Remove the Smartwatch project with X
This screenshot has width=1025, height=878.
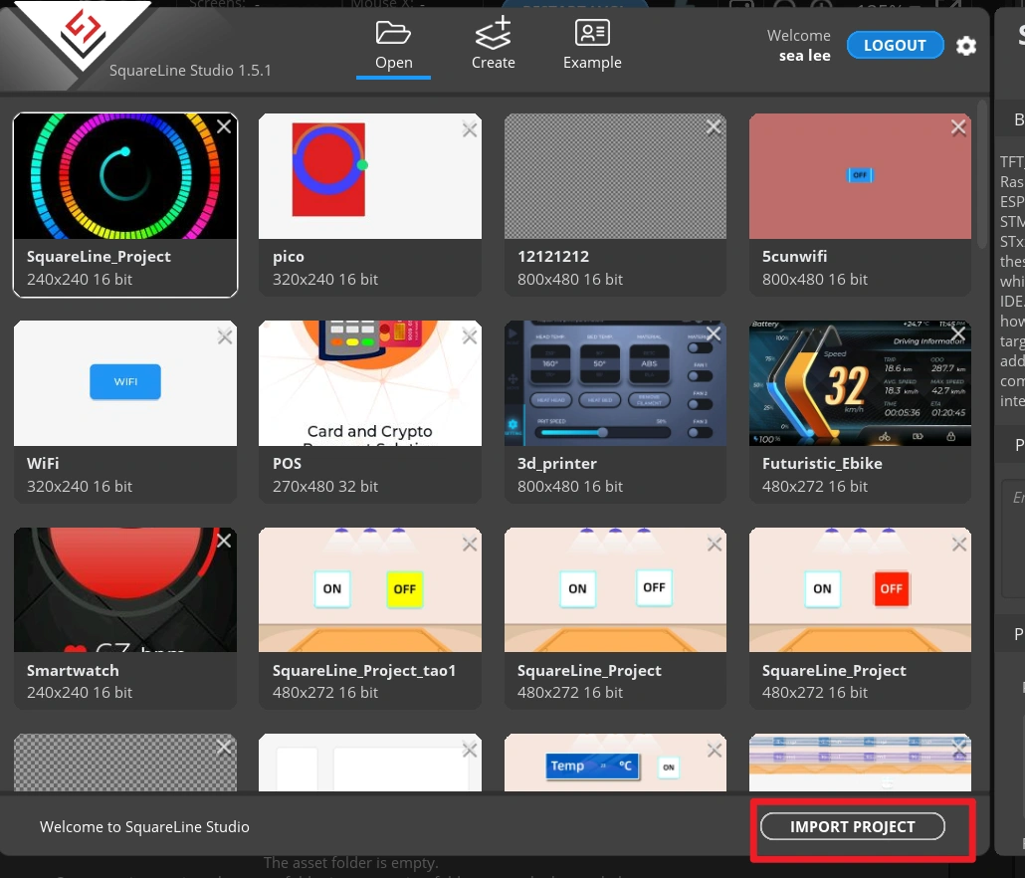225,541
